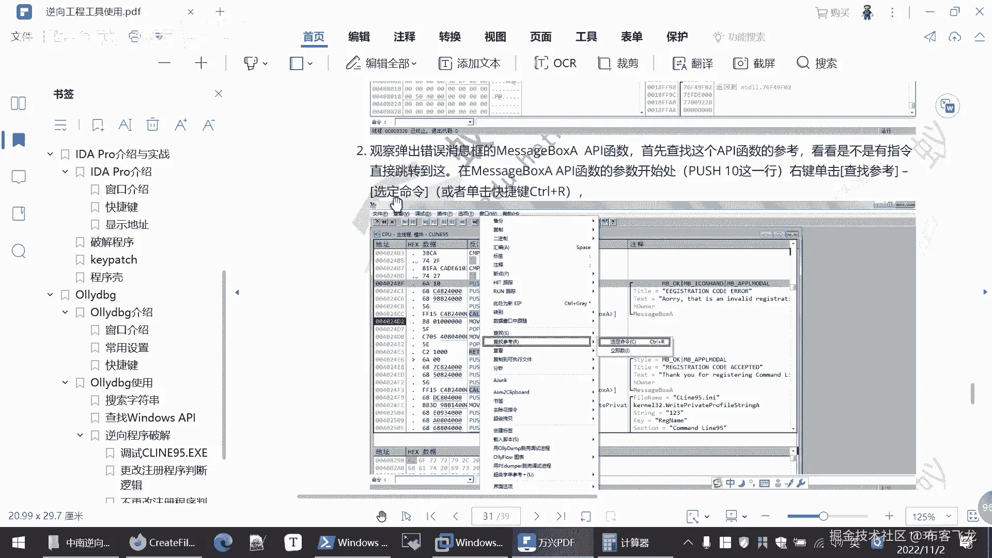
Task: Switch to the pointer select tool
Action: coord(406,516)
